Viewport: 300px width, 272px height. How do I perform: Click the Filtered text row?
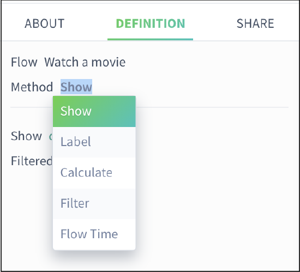pyautogui.click(x=32, y=161)
